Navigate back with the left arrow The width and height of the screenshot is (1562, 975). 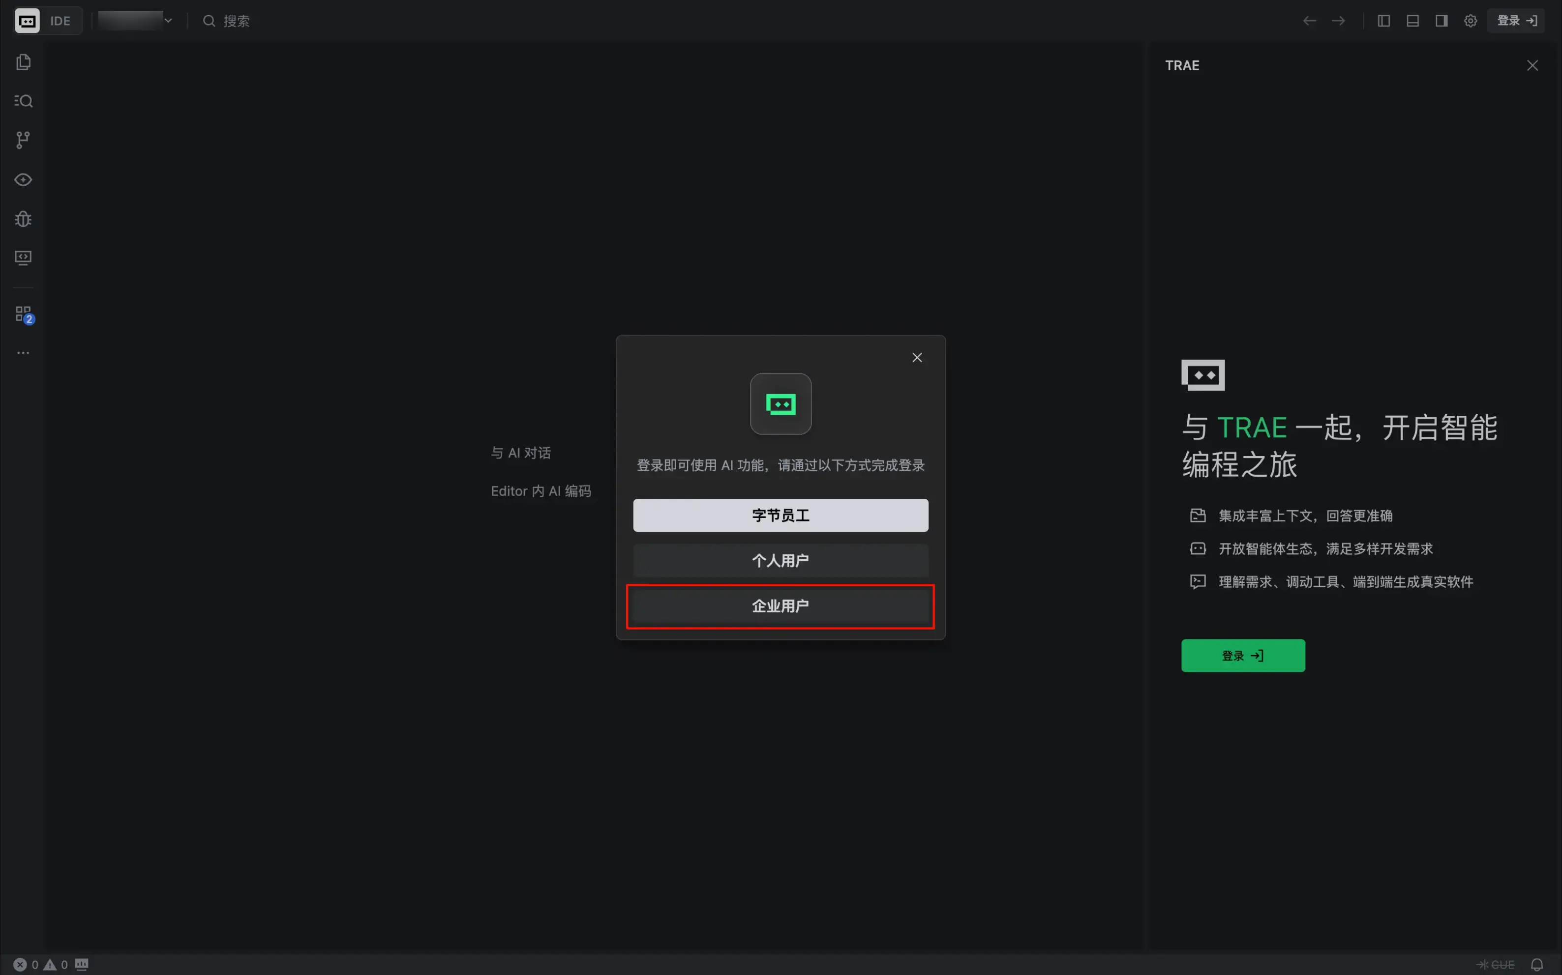click(x=1309, y=21)
